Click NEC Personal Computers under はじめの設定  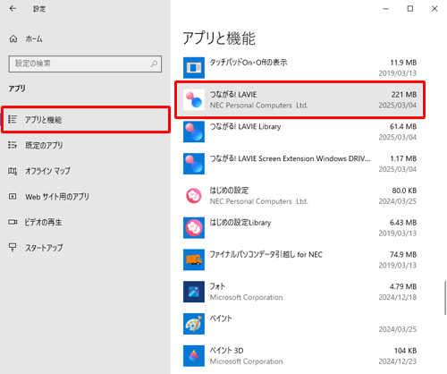258,201
